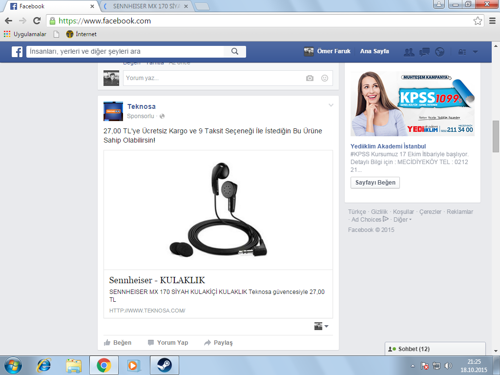Switch to the Facebook browser tab
Image resolution: width=500 pixels, height=375 pixels.
point(53,6)
